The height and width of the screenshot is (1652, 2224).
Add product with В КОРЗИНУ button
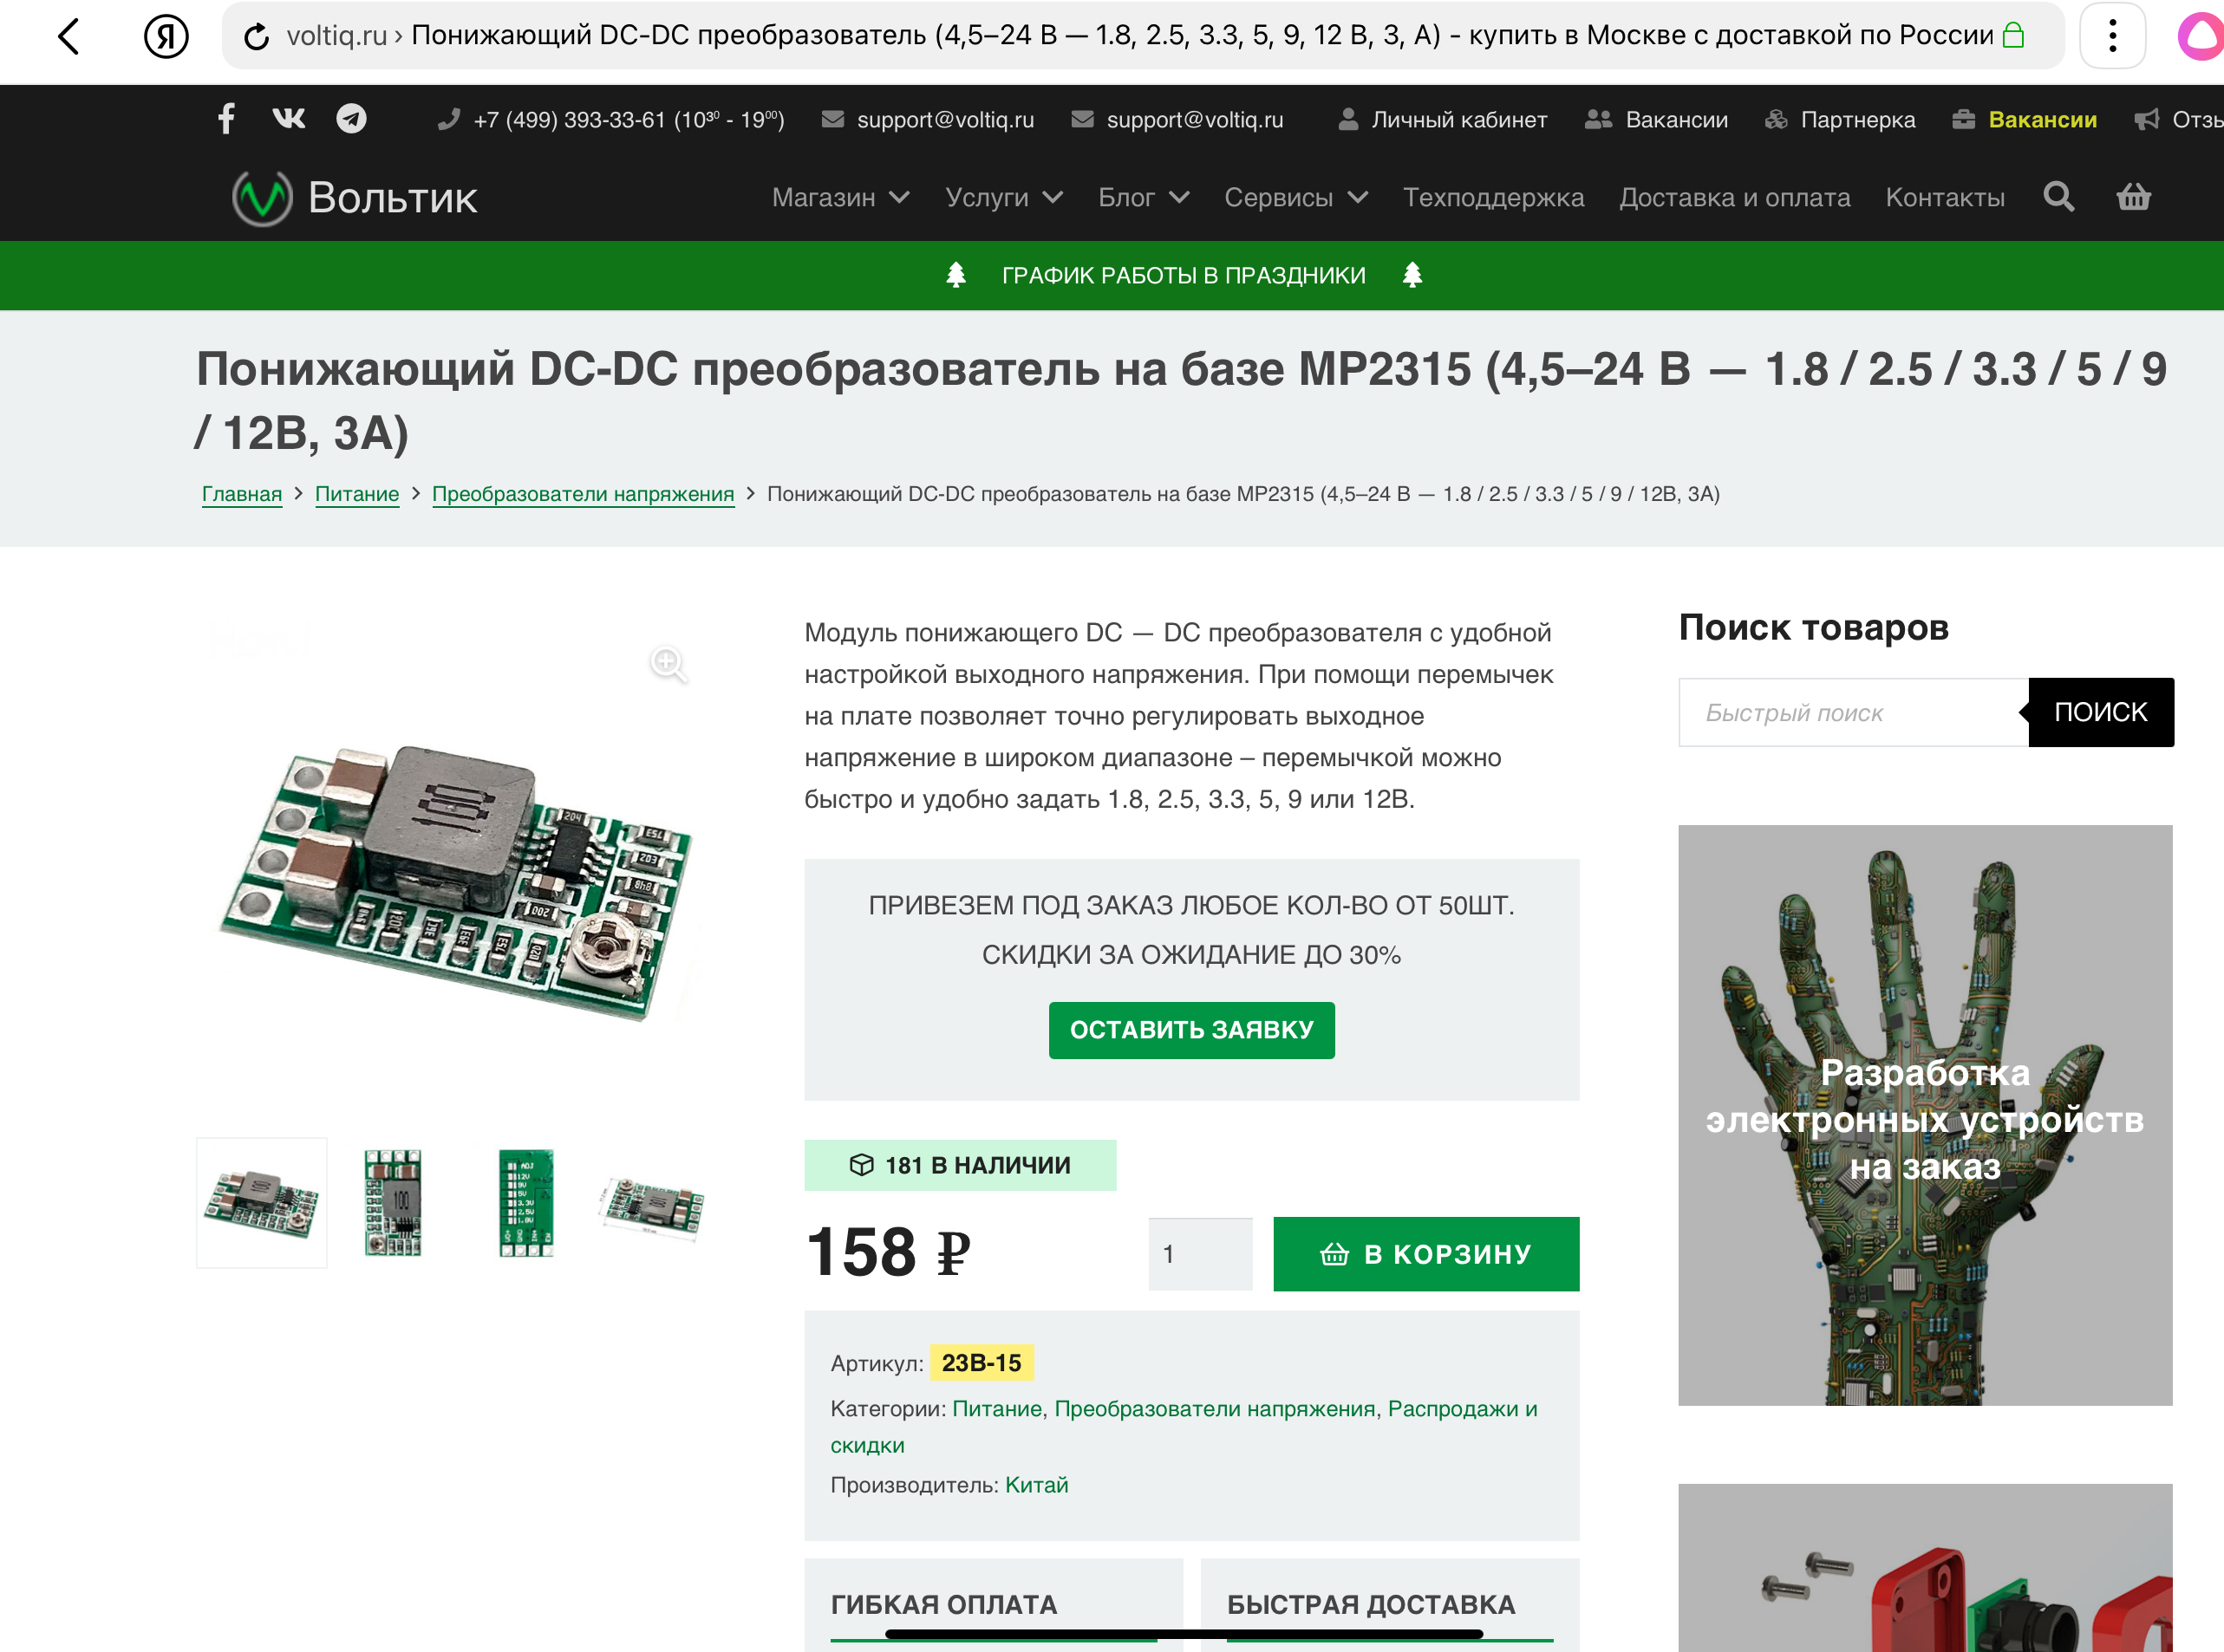pos(1425,1254)
